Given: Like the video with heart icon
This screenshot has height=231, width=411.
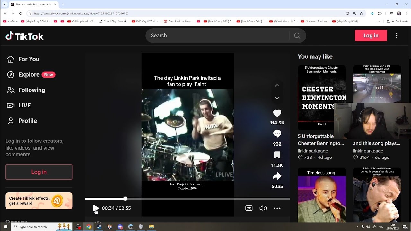Looking at the screenshot, I should (277, 113).
